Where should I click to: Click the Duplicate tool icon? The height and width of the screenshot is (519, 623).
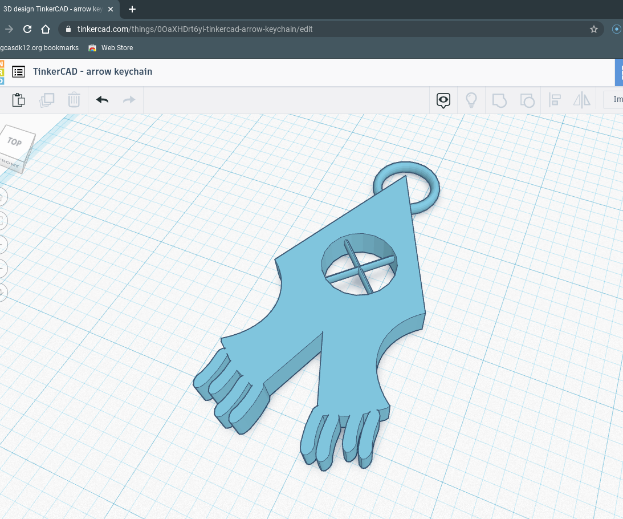(x=46, y=100)
